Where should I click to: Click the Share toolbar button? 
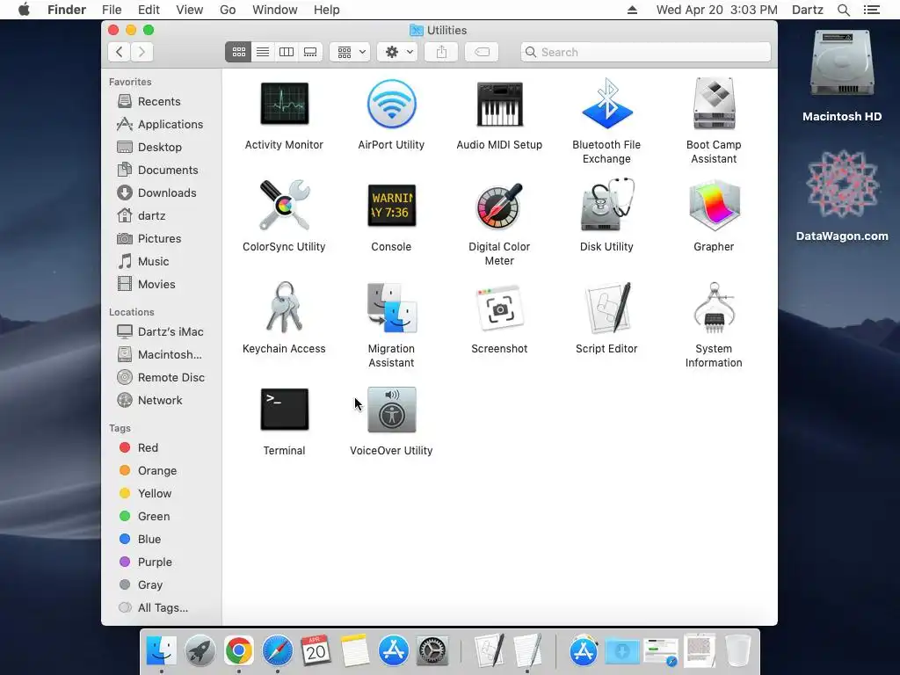pyautogui.click(x=441, y=52)
